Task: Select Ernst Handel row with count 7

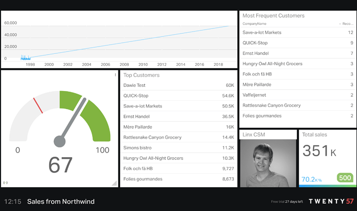Action: (298, 53)
